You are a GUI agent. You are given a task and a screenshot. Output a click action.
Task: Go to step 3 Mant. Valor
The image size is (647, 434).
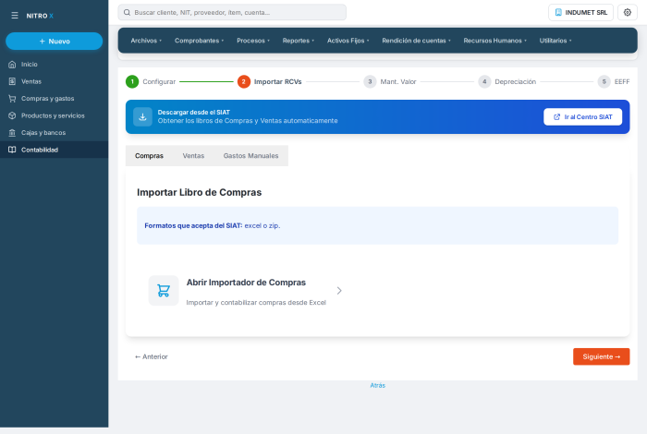pos(389,81)
